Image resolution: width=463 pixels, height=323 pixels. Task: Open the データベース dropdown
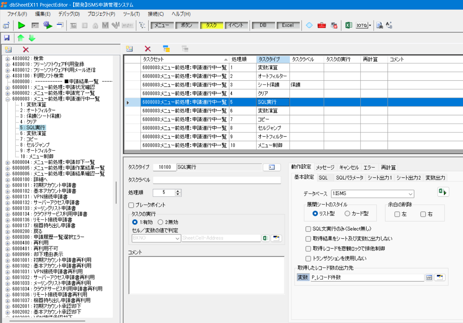click(x=410, y=194)
